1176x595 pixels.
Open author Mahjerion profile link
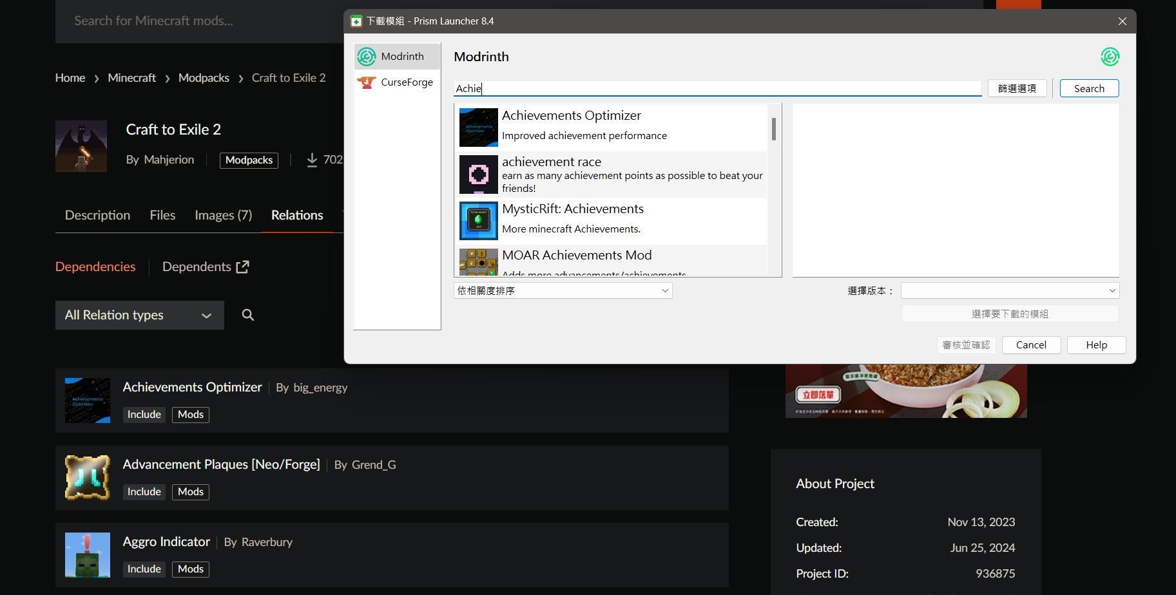coord(169,160)
